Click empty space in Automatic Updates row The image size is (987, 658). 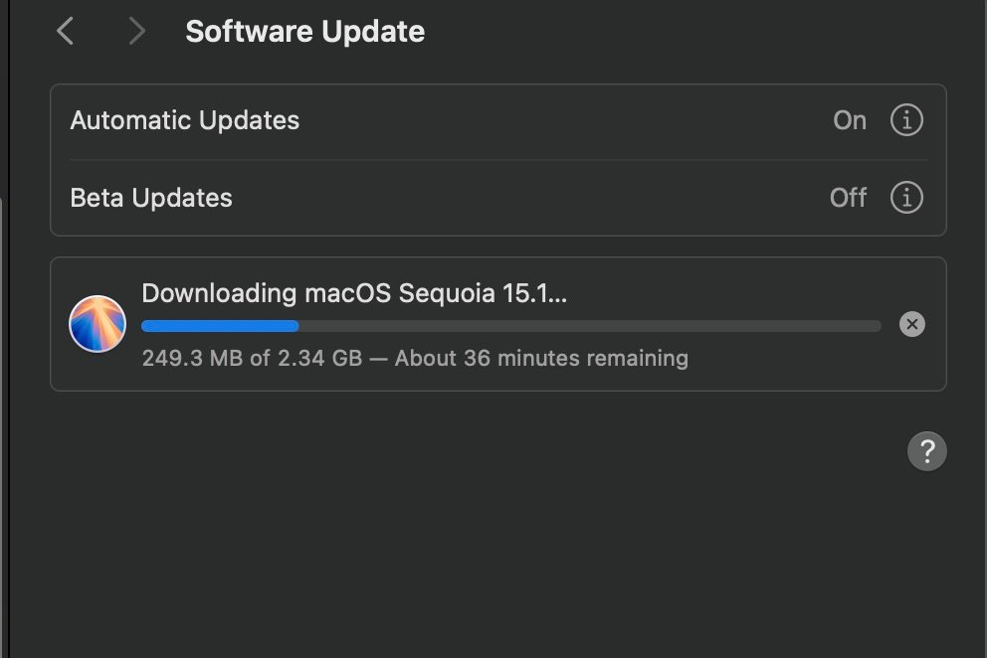click(557, 121)
